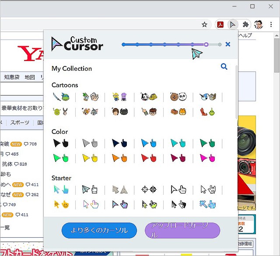This screenshot has height=256, width=280.
Task: Choose the Grinch cursor pack
Action: click(x=207, y=112)
